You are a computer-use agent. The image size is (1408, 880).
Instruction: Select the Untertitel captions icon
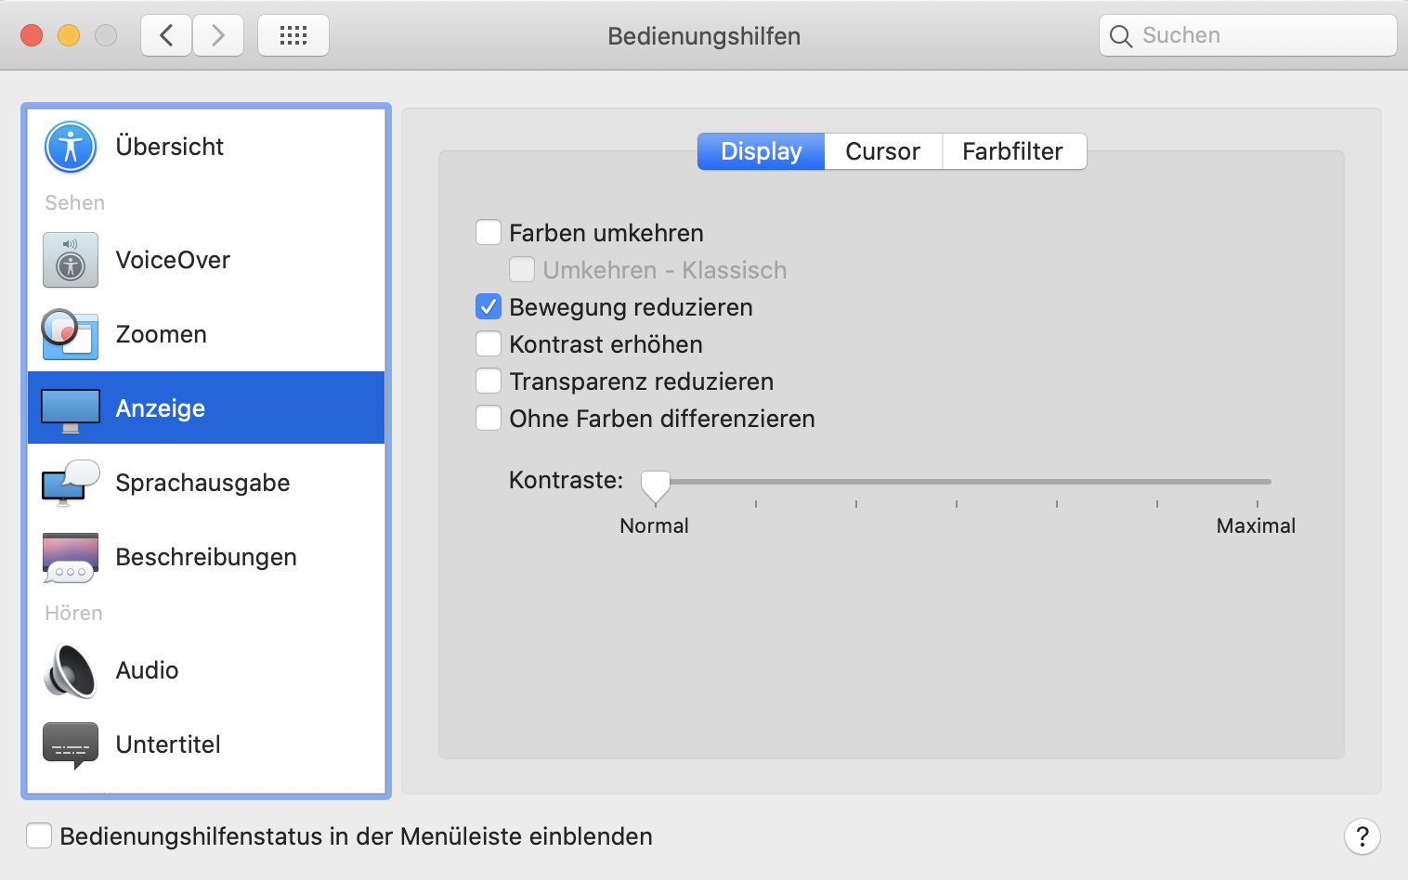pyautogui.click(x=71, y=744)
